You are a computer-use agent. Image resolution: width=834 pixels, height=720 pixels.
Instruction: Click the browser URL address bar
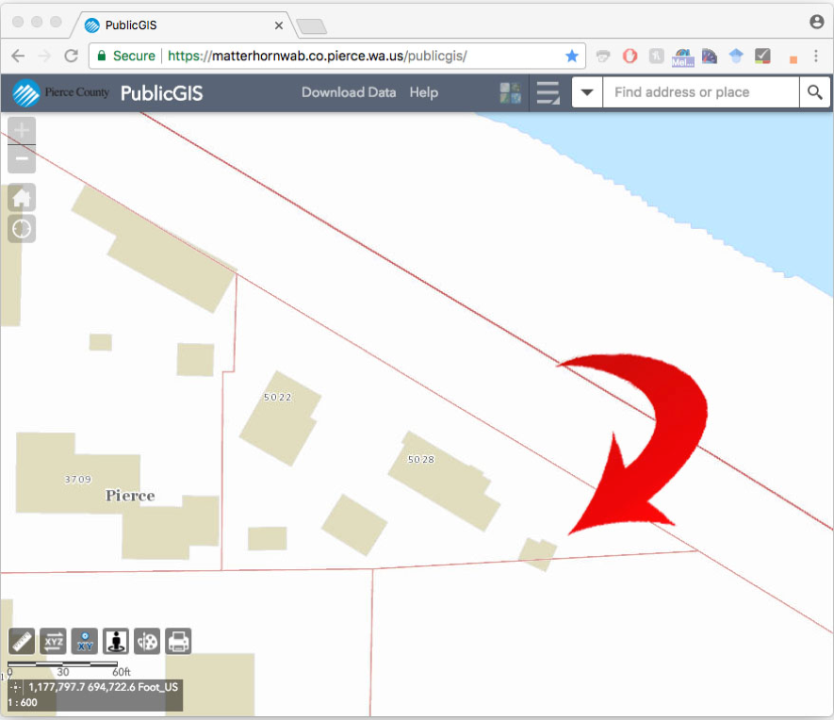tap(337, 56)
